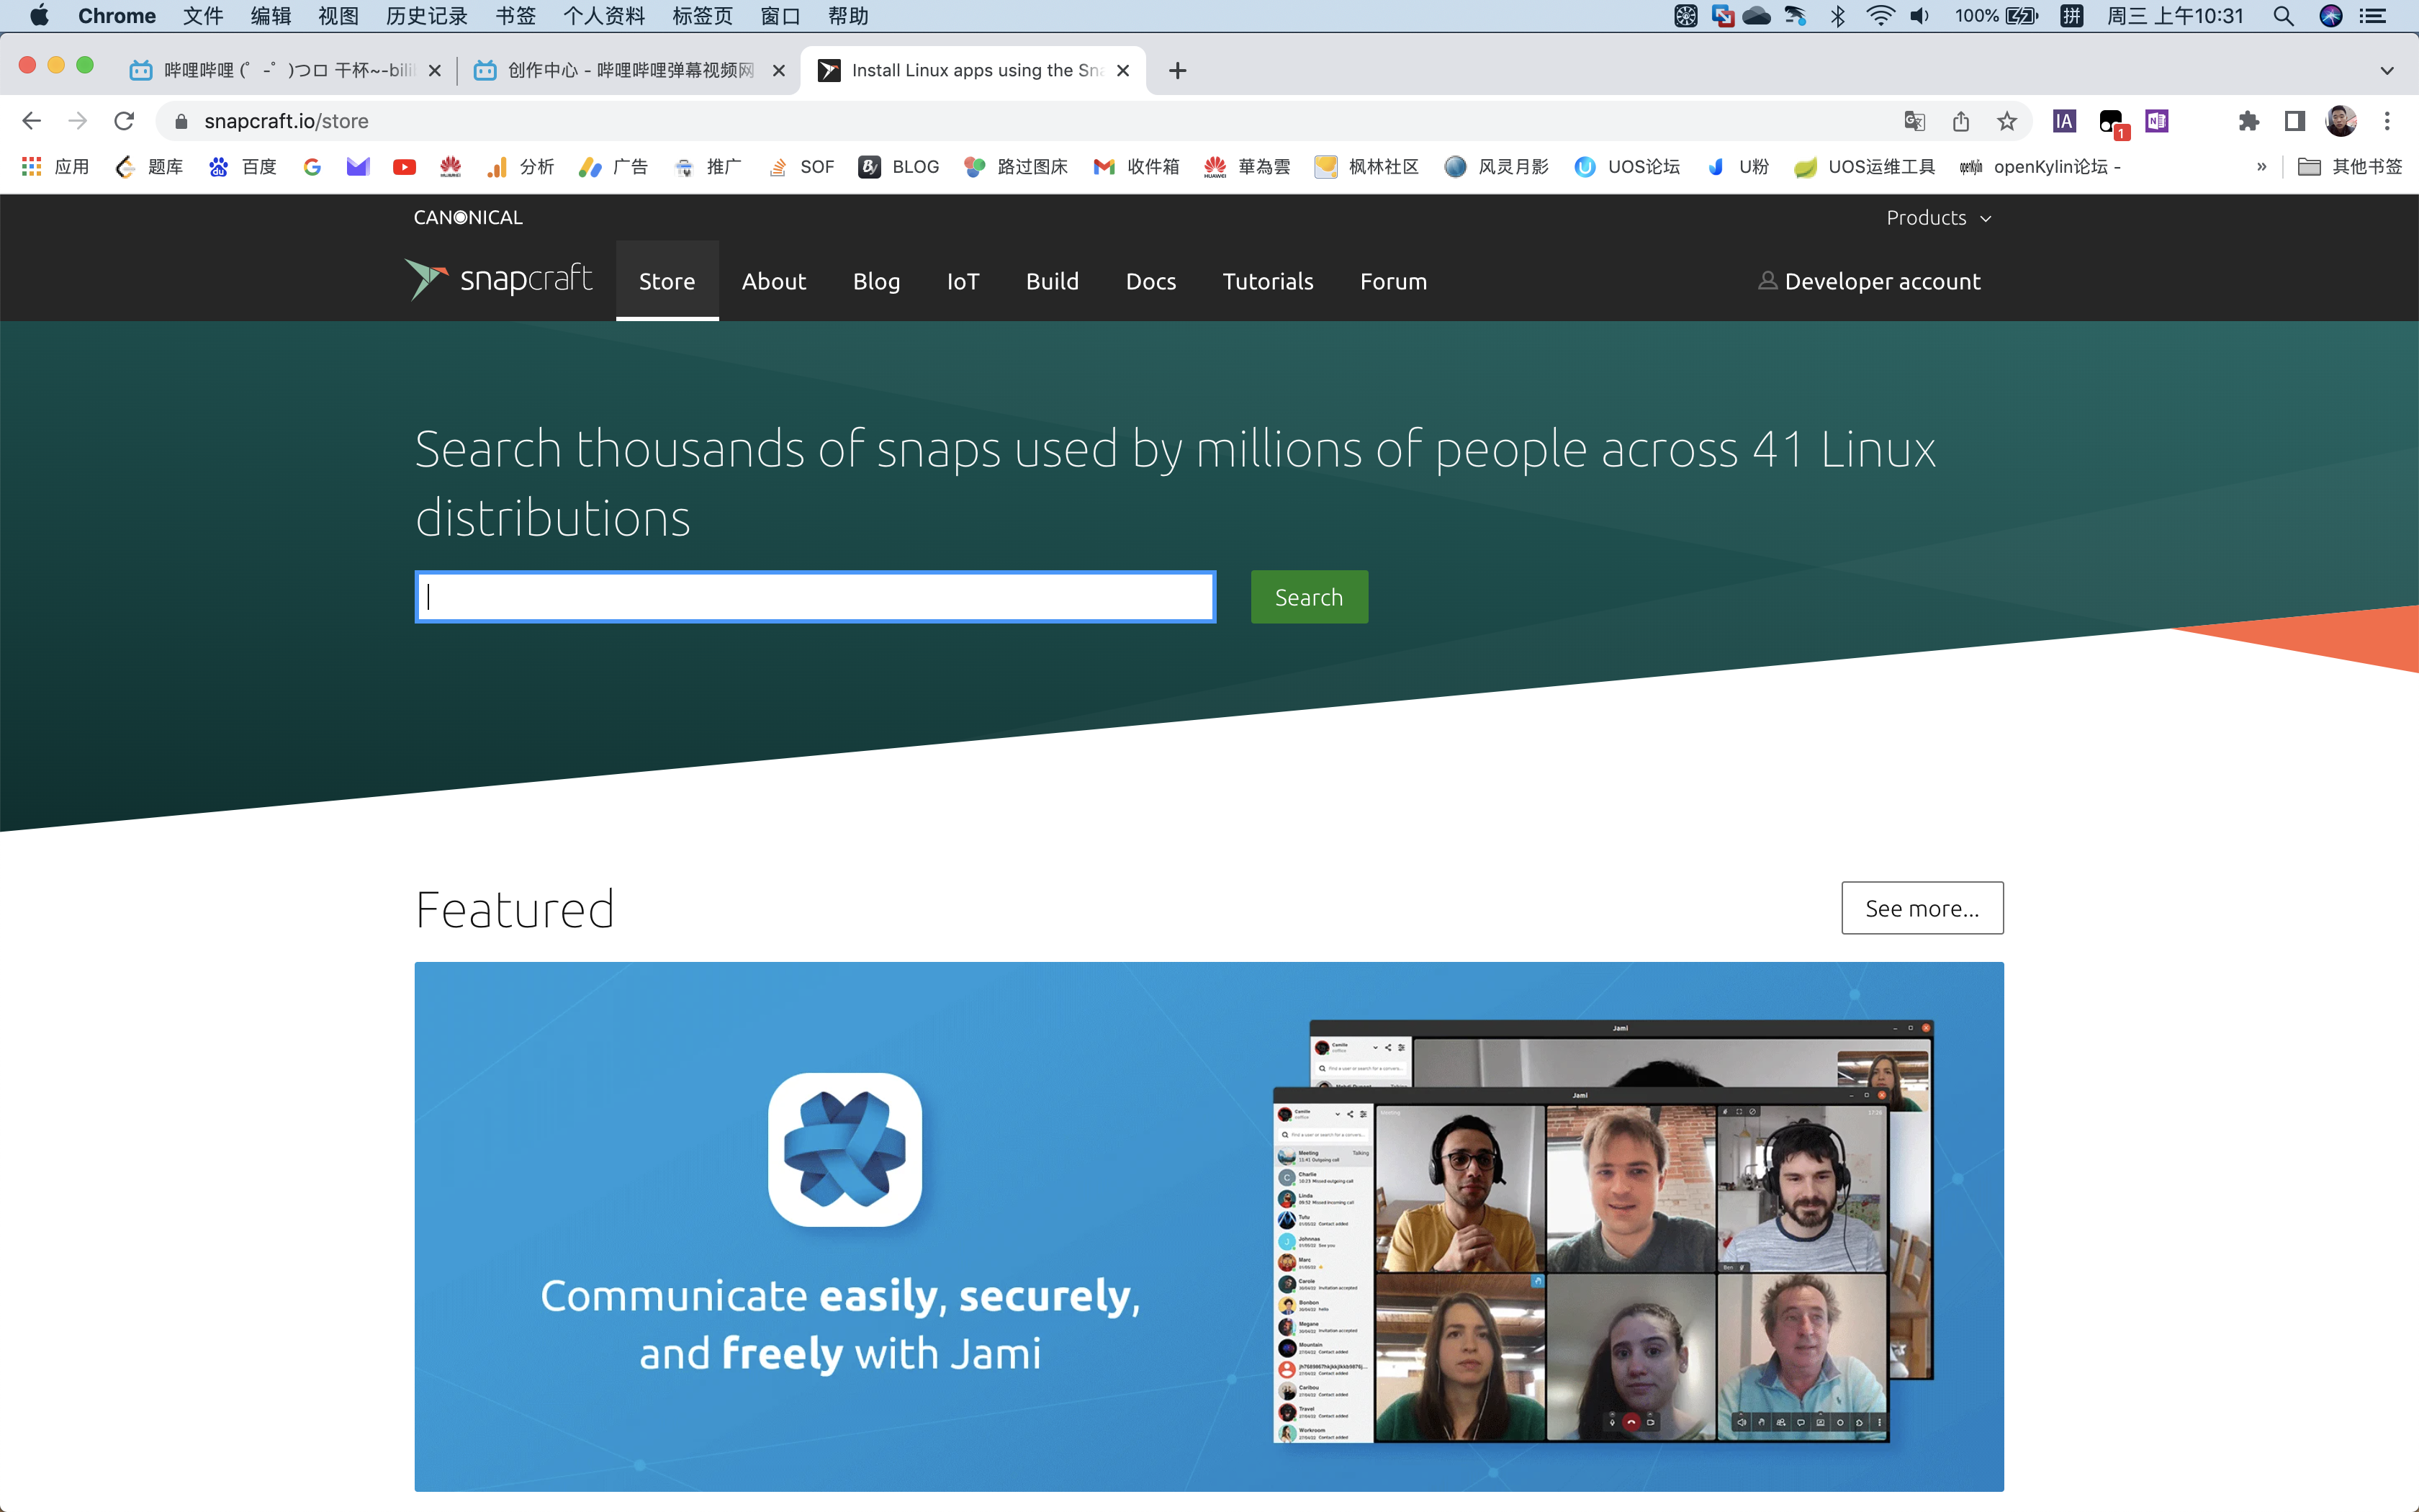Viewport: 2419px width, 1512px height.
Task: Open the 路过图床 bookmark
Action: click(x=1017, y=167)
